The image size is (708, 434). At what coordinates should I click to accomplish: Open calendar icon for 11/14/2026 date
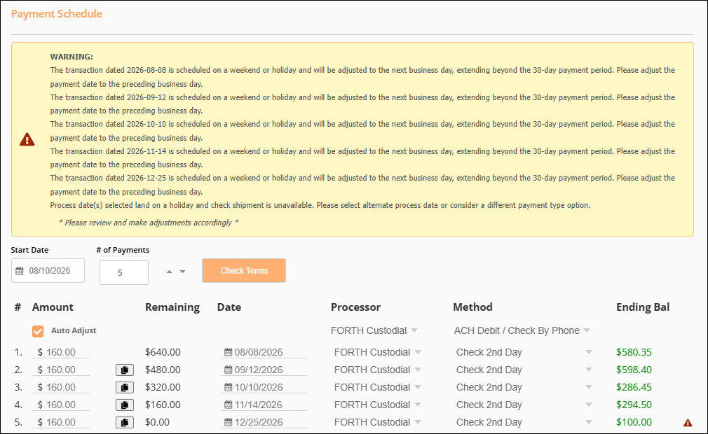[x=229, y=405]
